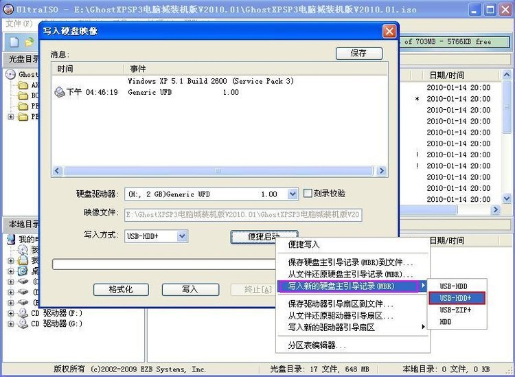This screenshot has height=377, width=515.
Task: Click the Open file toolbar icon
Action: (30, 42)
